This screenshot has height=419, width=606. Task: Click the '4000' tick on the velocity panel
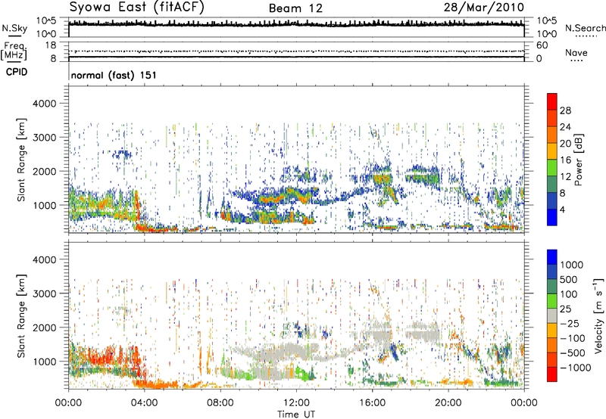(x=44, y=259)
